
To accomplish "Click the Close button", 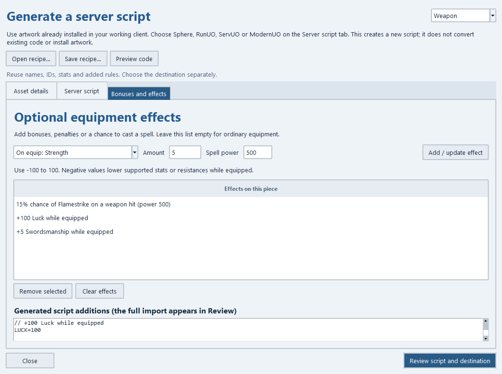I will [30, 361].
